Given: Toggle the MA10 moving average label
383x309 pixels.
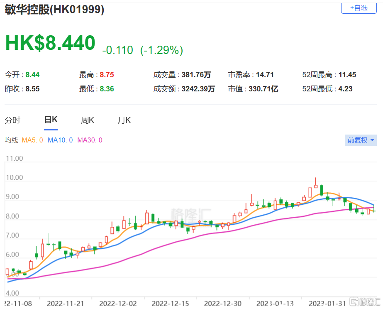Looking at the screenshot, I should pyautogui.click(x=60, y=140).
